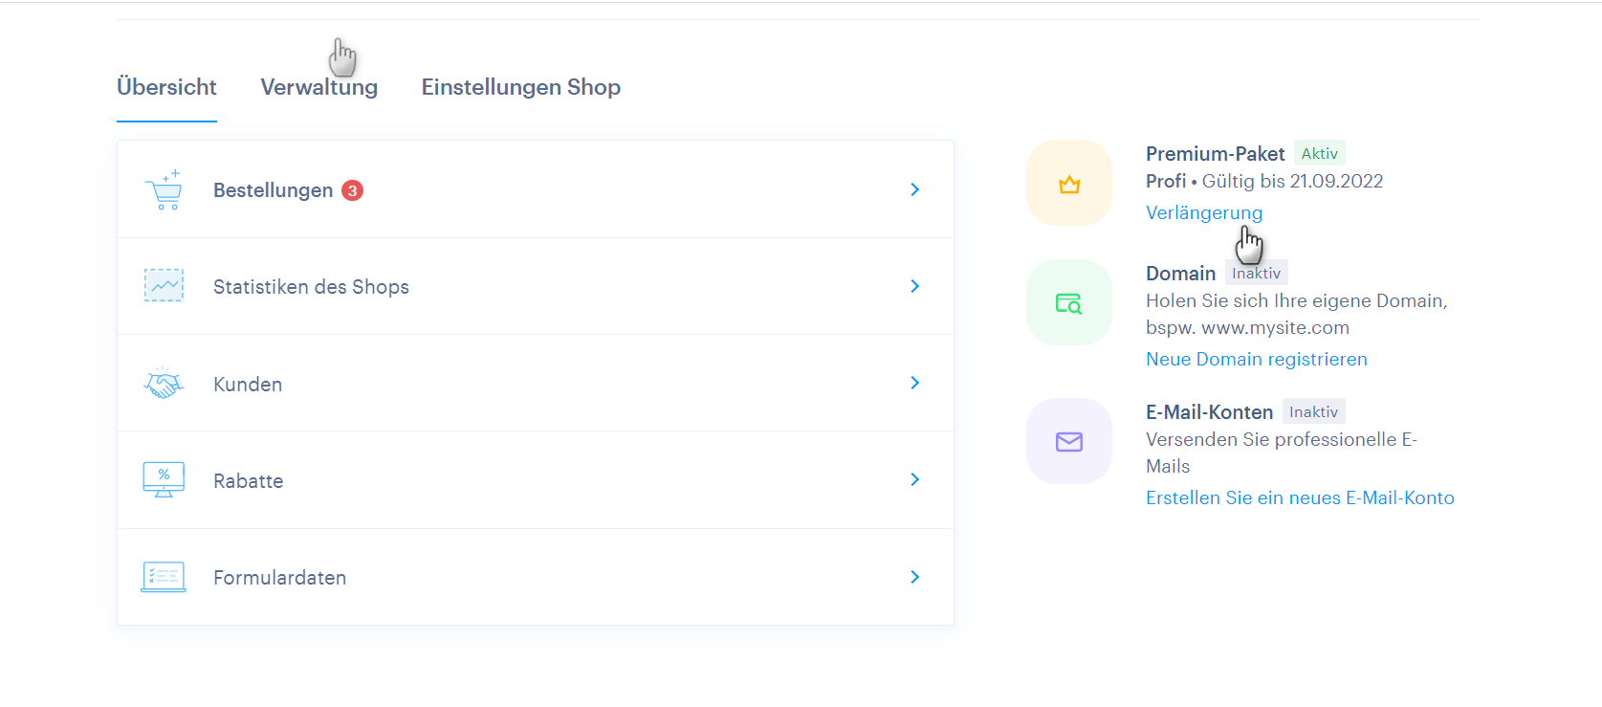This screenshot has height=707, width=1602.
Task: Click the Verlängerung link
Action: tap(1203, 212)
